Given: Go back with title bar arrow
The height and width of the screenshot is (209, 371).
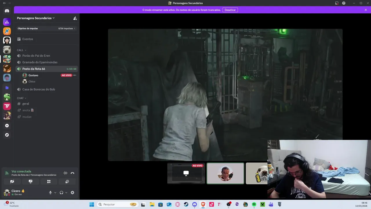Looking at the screenshot, I should pos(4,3).
